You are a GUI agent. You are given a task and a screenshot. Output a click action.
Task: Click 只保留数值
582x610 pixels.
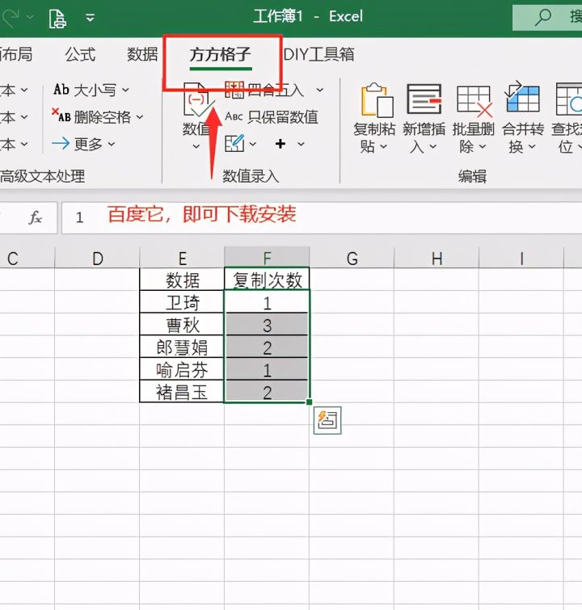tap(272, 116)
